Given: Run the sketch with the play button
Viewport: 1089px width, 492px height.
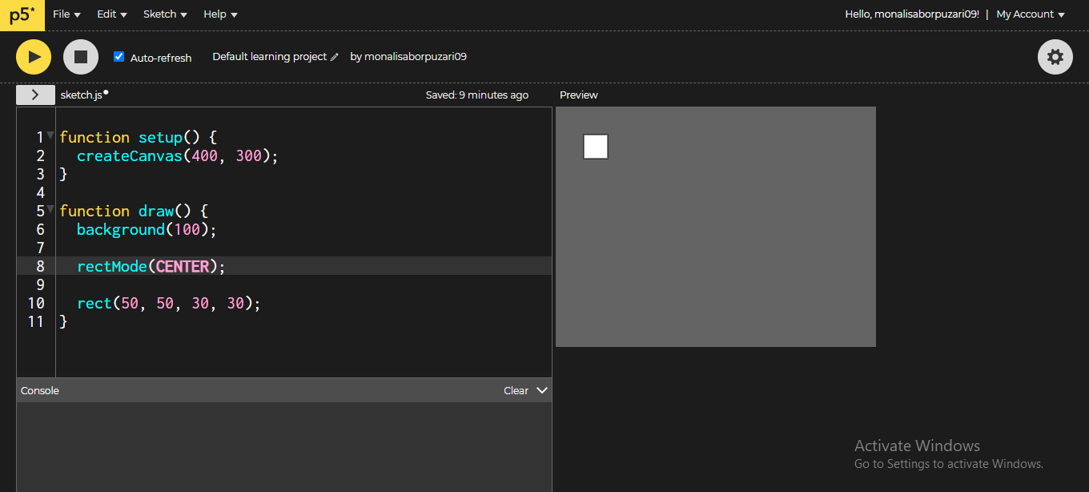Looking at the screenshot, I should pyautogui.click(x=34, y=57).
